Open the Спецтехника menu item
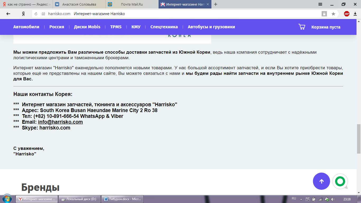This screenshot has width=361, height=203. click(164, 27)
